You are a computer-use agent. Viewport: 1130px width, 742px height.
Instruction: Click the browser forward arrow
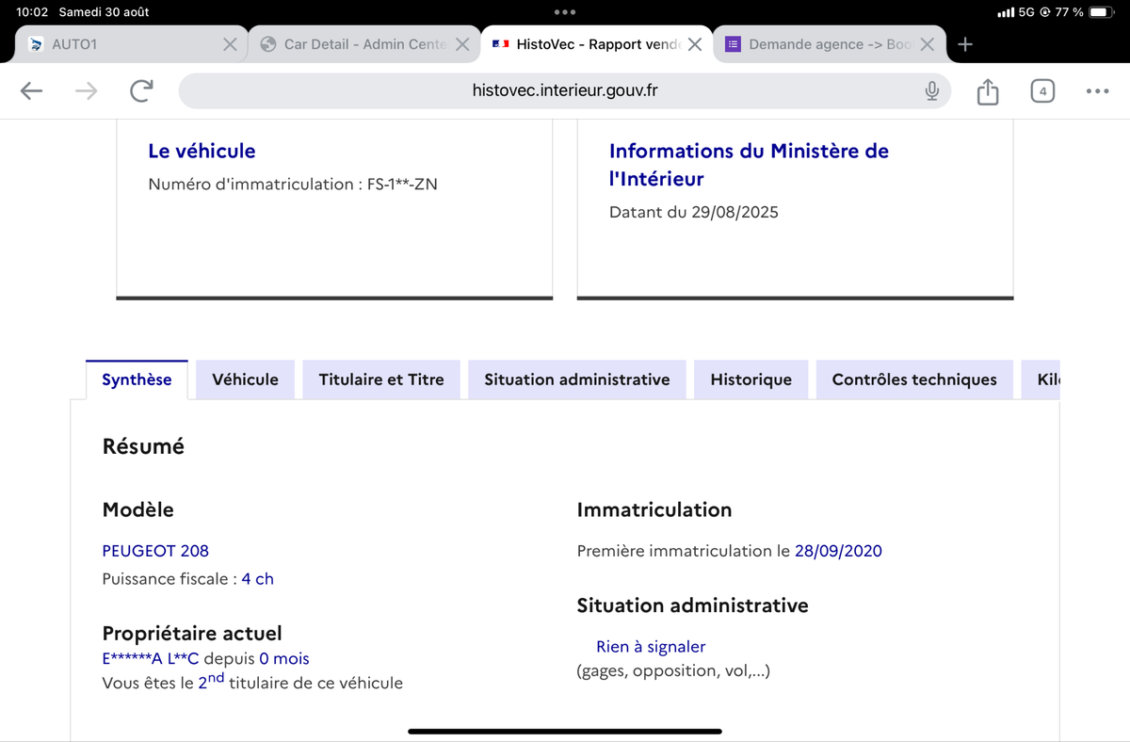(86, 90)
